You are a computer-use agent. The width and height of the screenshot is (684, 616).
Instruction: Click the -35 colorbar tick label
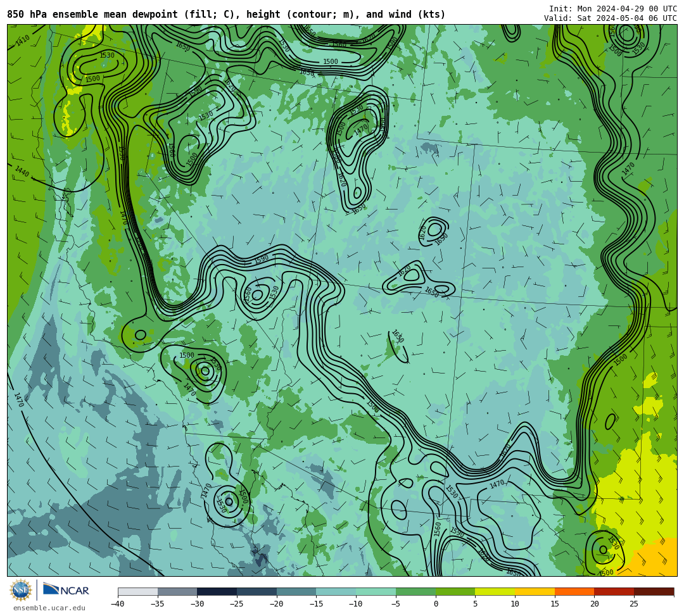[157, 604]
